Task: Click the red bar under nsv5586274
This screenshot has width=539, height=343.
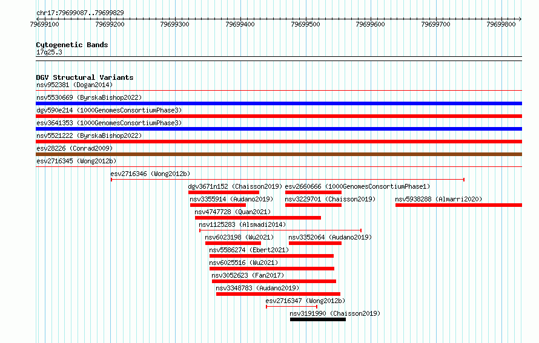Action: click(x=271, y=256)
